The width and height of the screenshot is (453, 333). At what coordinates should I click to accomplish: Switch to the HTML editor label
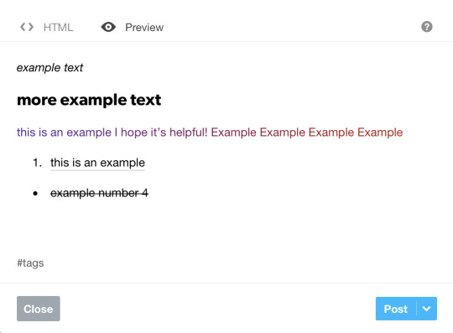[58, 28]
